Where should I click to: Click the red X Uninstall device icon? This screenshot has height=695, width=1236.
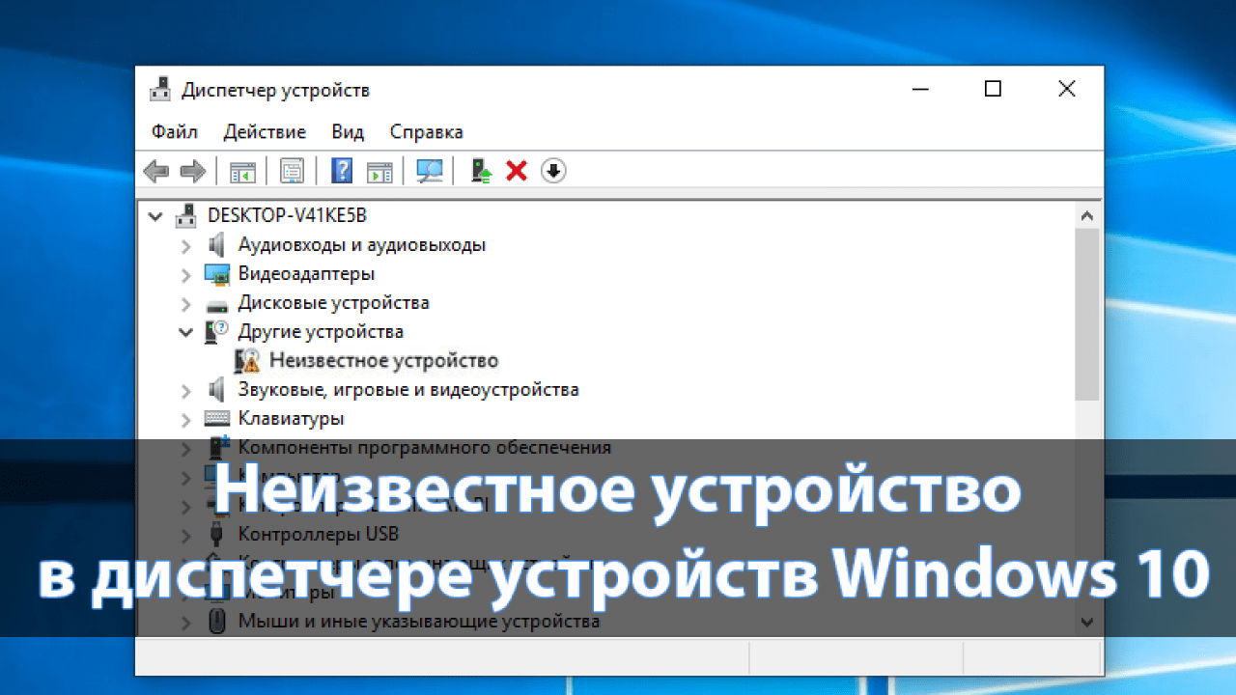pos(517,172)
